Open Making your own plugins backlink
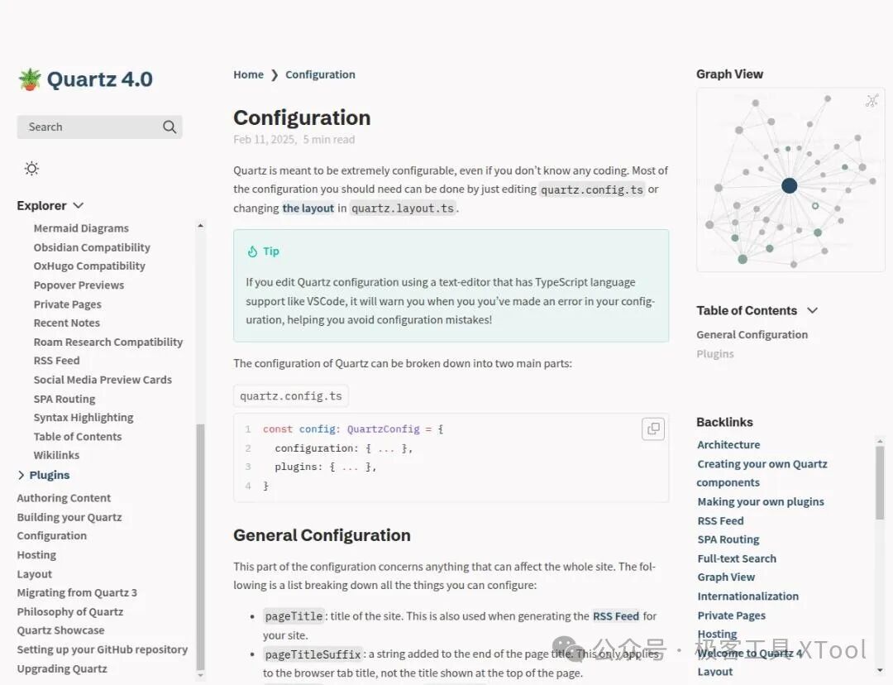The image size is (893, 685). [x=761, y=501]
